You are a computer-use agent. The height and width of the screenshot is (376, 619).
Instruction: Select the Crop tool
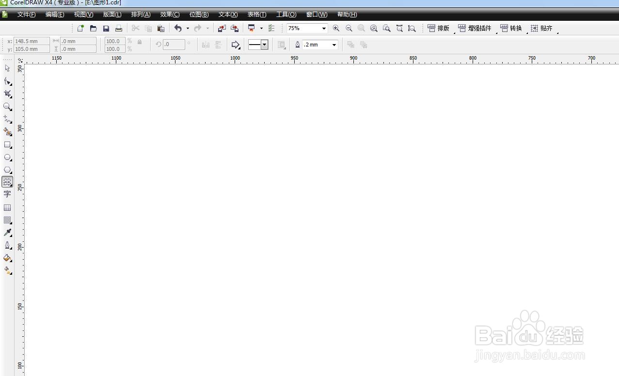pyautogui.click(x=7, y=94)
